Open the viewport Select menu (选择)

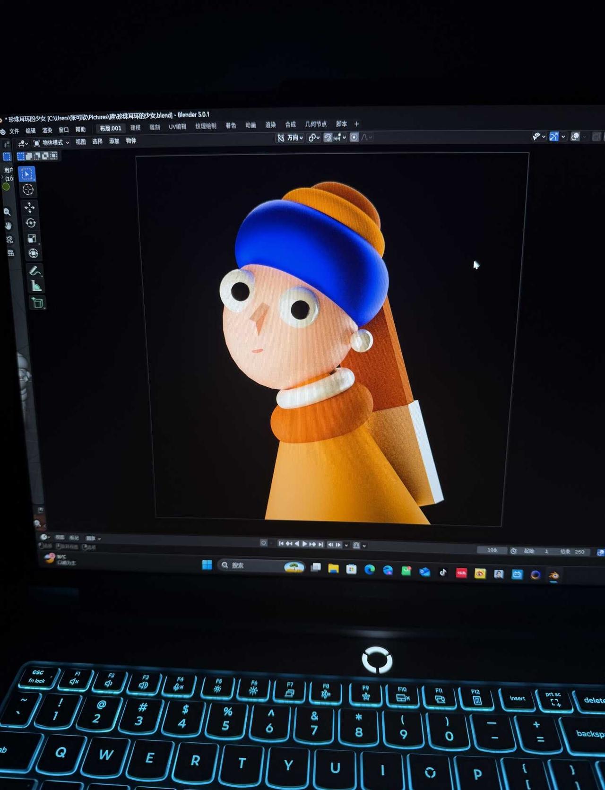coord(97,141)
